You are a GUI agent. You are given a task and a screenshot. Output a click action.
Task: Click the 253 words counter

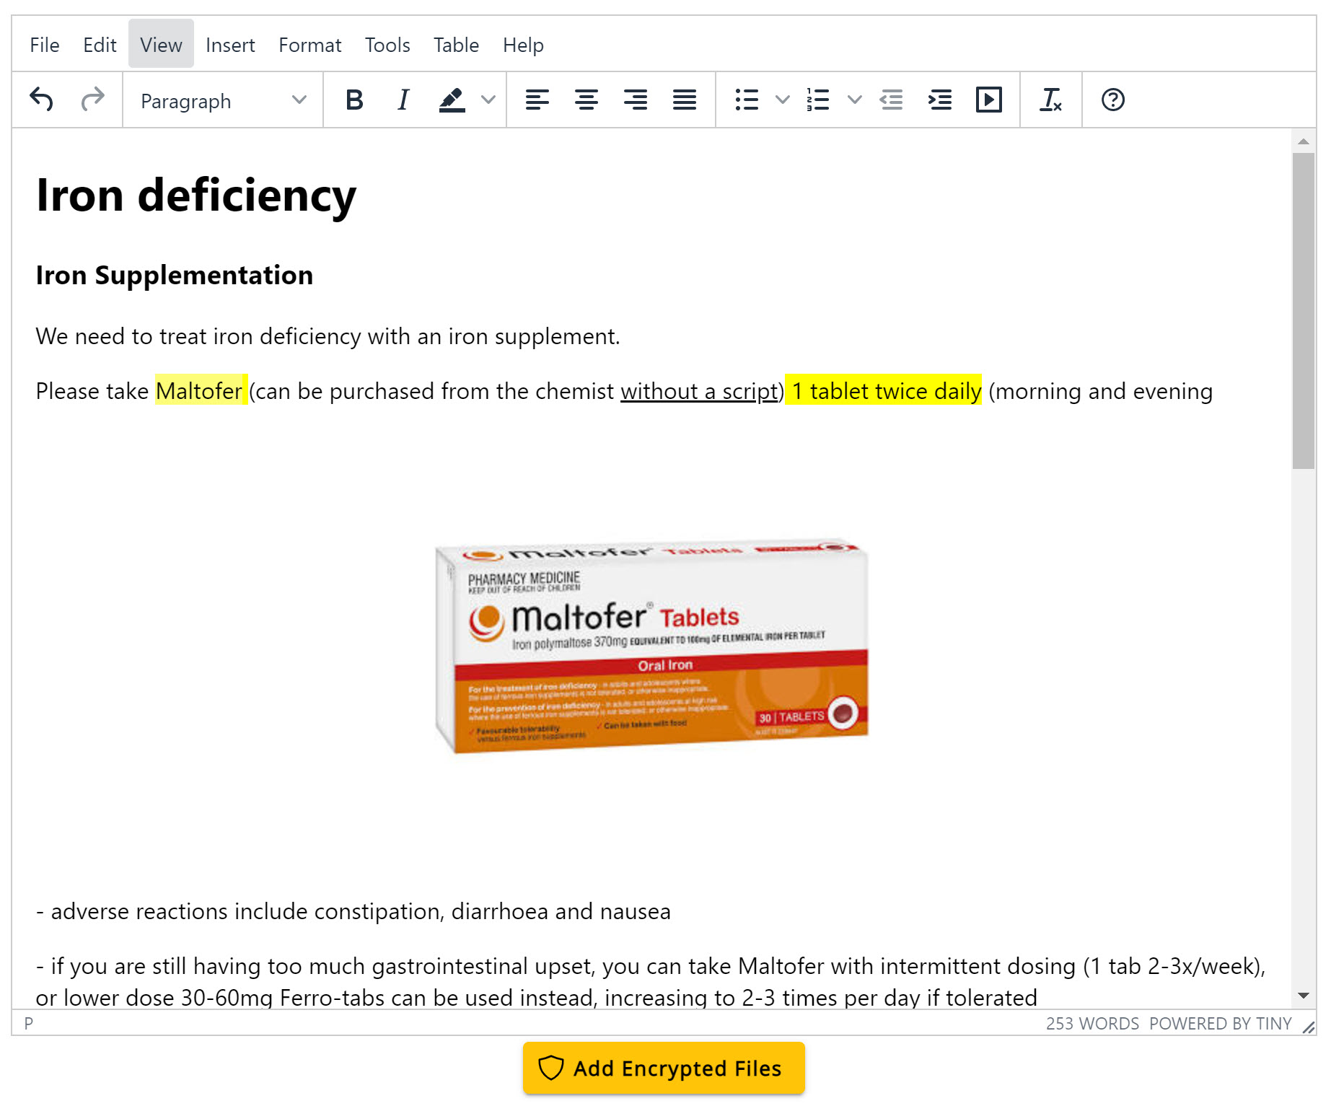(x=1092, y=1023)
